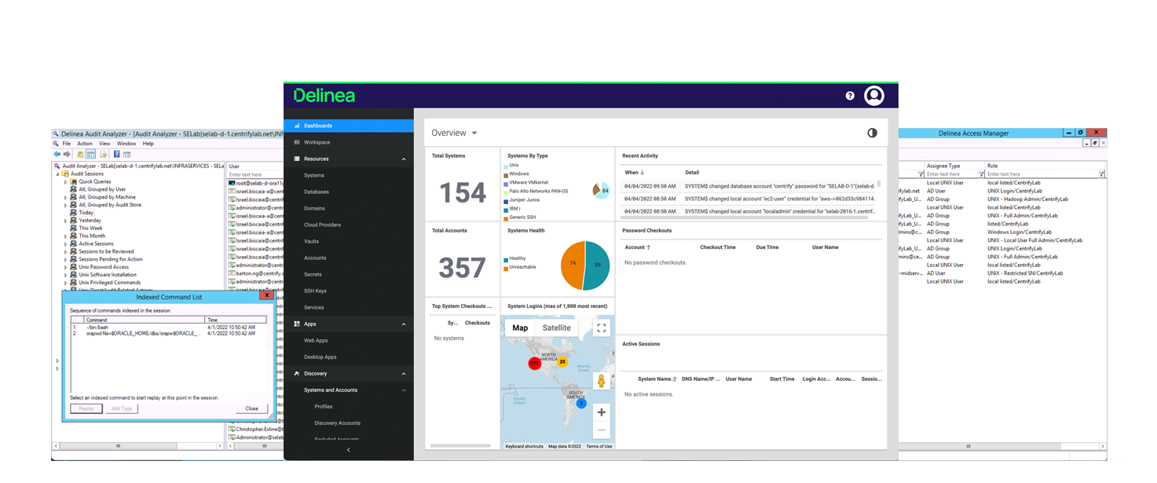Image resolution: width=1157 pixels, height=483 pixels.
Task: Open Cloud Providers in sidebar
Action: [x=322, y=225]
